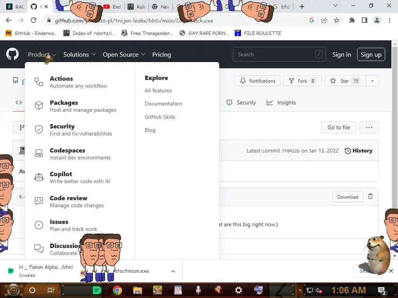Click the Issues circle-dot icon

pos(39,225)
